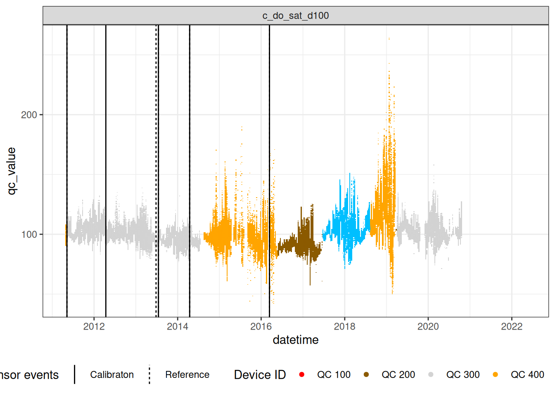Image resolution: width=555 pixels, height=396 pixels.
Task: Click the 2022 x-axis tick label
Action: [512, 326]
